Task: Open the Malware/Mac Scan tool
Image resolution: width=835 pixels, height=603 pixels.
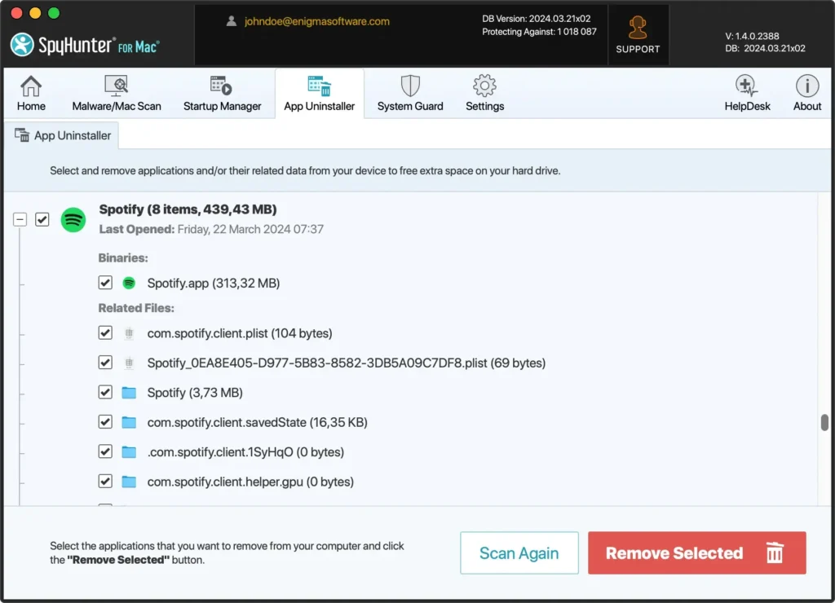Action: 117,86
